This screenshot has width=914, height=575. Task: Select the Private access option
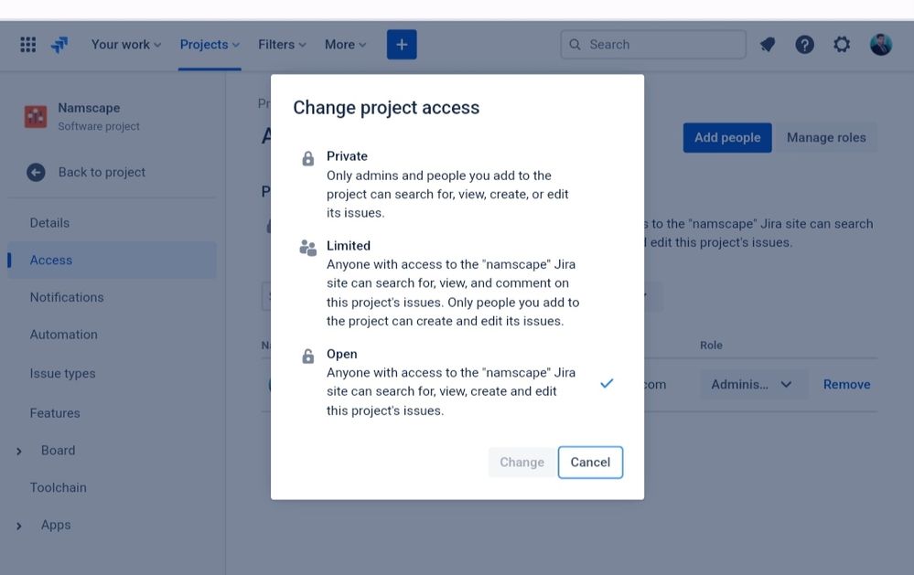[x=457, y=184]
